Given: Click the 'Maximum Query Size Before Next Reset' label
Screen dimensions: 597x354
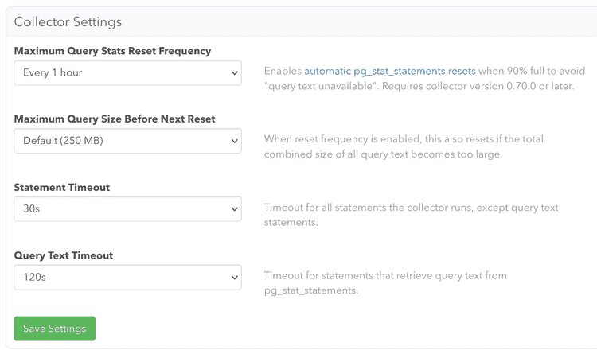Looking at the screenshot, I should tap(115, 119).
